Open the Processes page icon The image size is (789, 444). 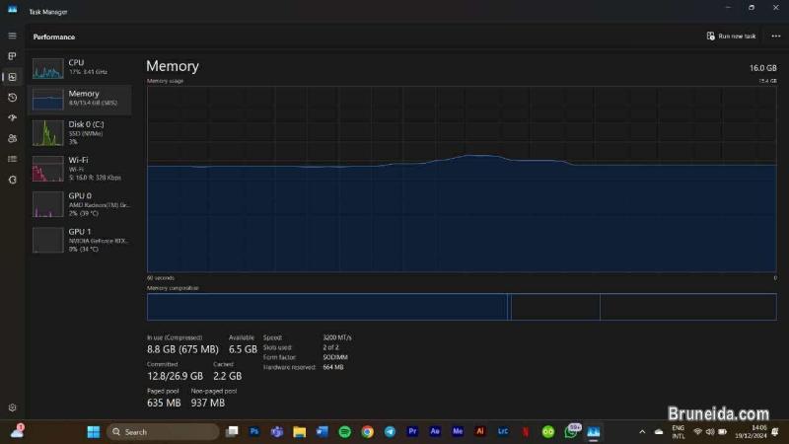click(x=12, y=56)
